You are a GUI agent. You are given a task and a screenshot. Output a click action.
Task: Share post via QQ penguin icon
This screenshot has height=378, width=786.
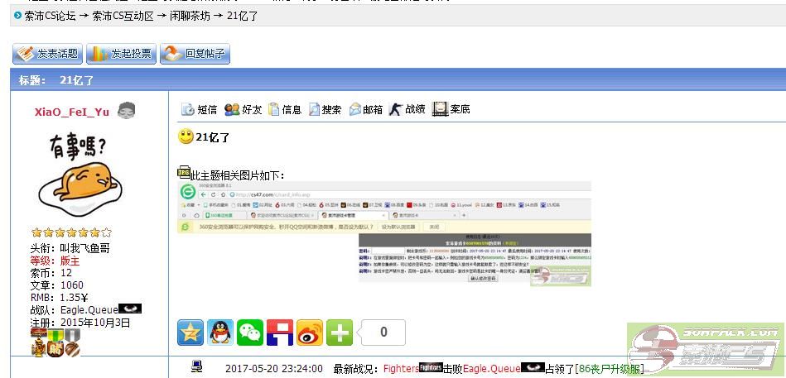click(x=220, y=333)
